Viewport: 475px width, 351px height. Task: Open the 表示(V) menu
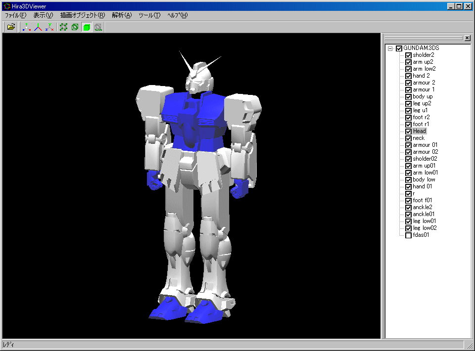[43, 15]
